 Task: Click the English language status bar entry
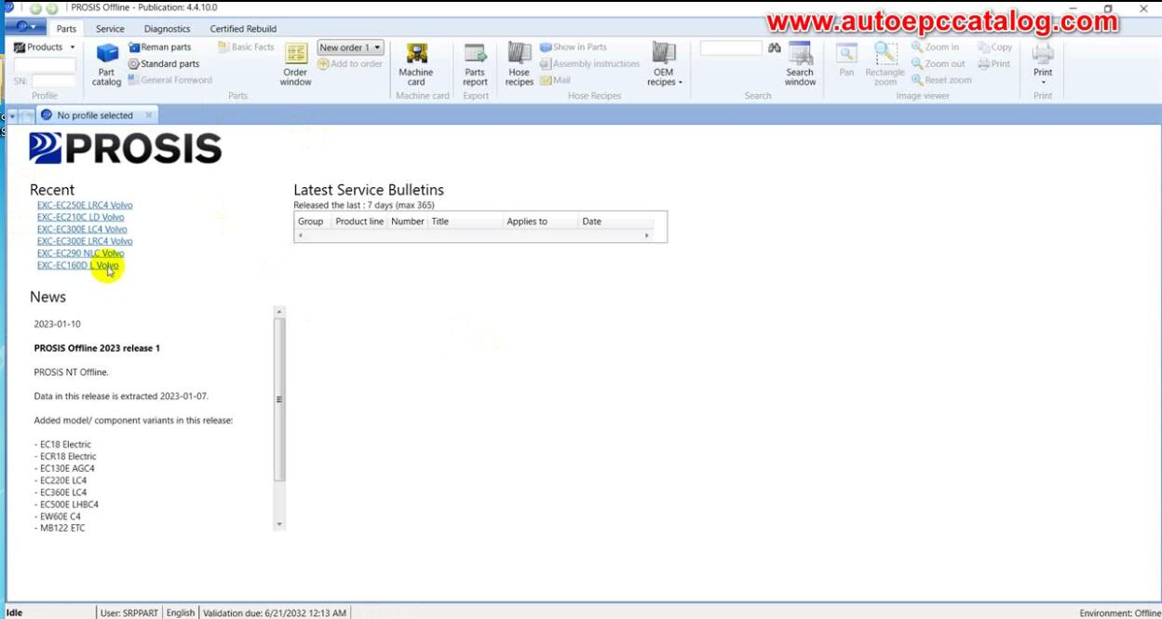tap(181, 612)
